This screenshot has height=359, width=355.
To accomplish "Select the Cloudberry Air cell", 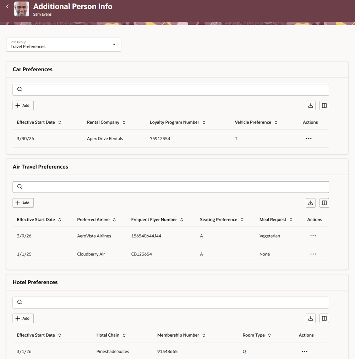I will click(91, 254).
